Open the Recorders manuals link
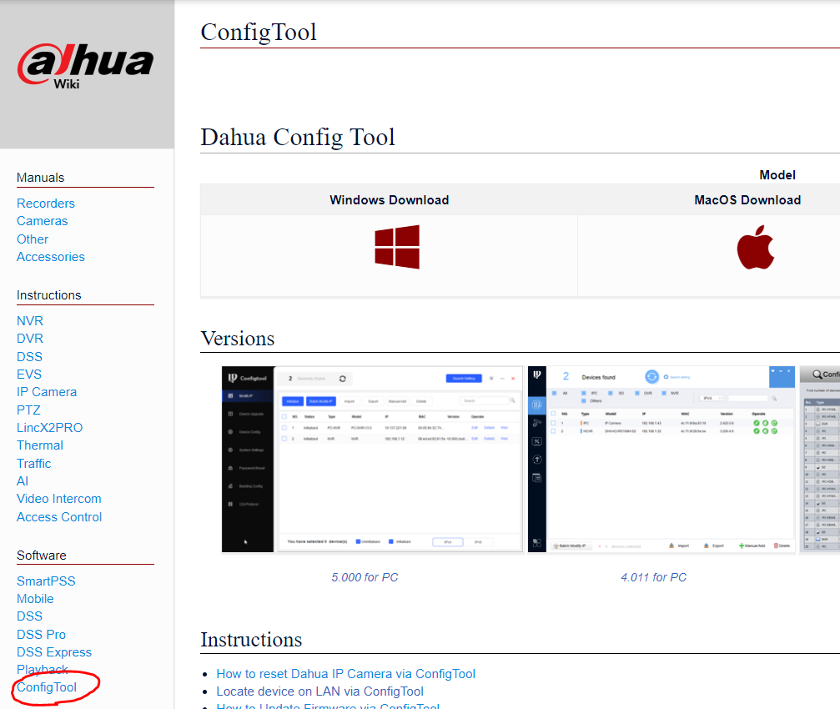 click(46, 204)
